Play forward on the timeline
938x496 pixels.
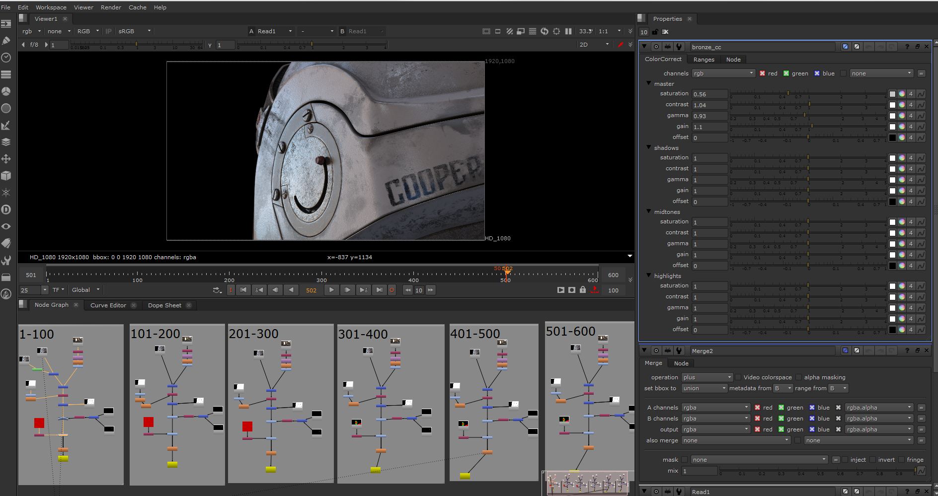tap(331, 290)
